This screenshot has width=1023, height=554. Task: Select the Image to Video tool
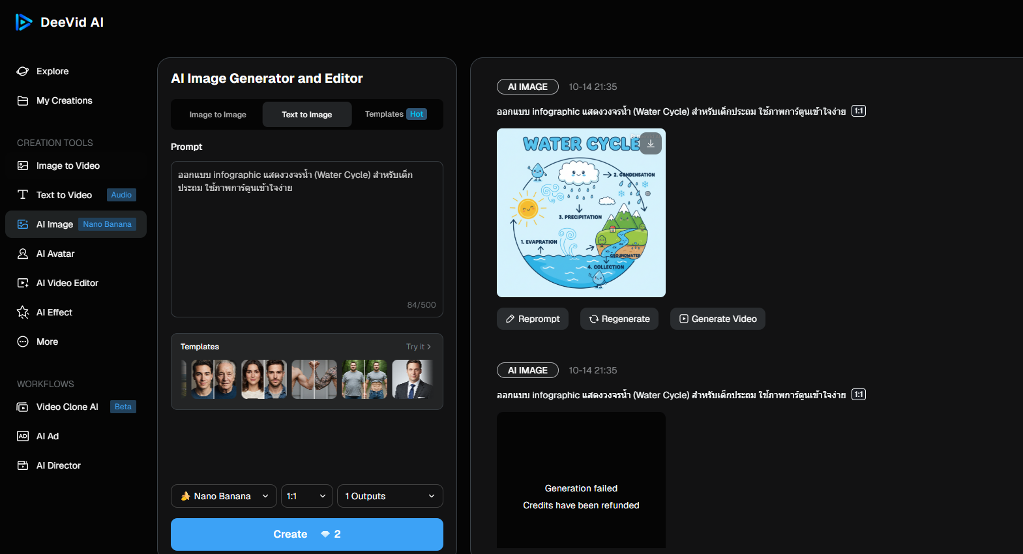68,166
